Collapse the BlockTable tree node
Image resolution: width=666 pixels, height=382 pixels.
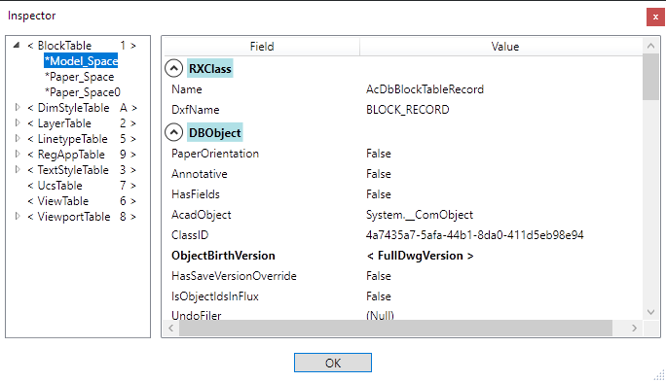[x=17, y=45]
